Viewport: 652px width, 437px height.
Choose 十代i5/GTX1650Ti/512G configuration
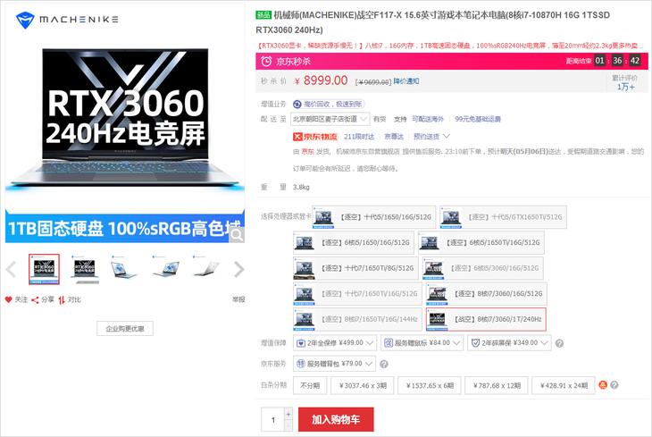pos(503,217)
